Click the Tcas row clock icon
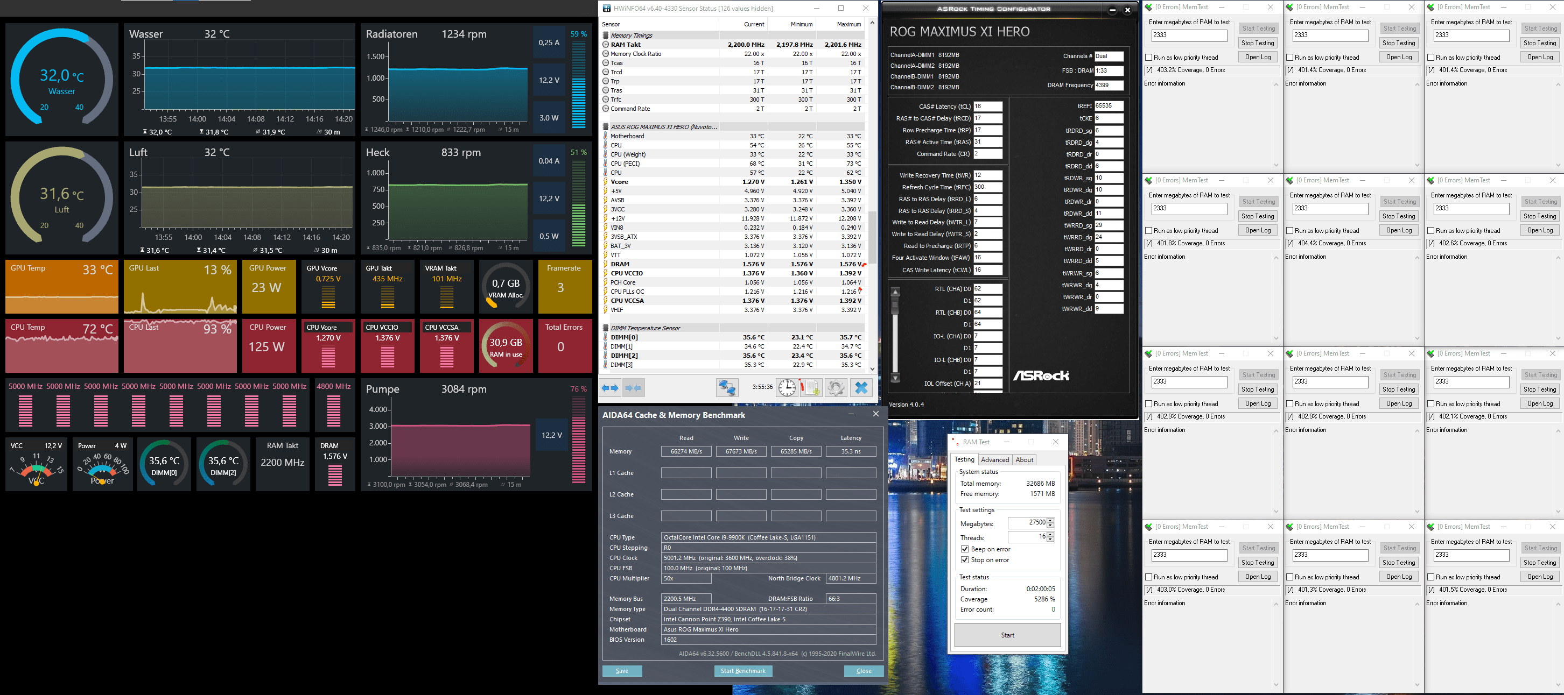 point(605,63)
